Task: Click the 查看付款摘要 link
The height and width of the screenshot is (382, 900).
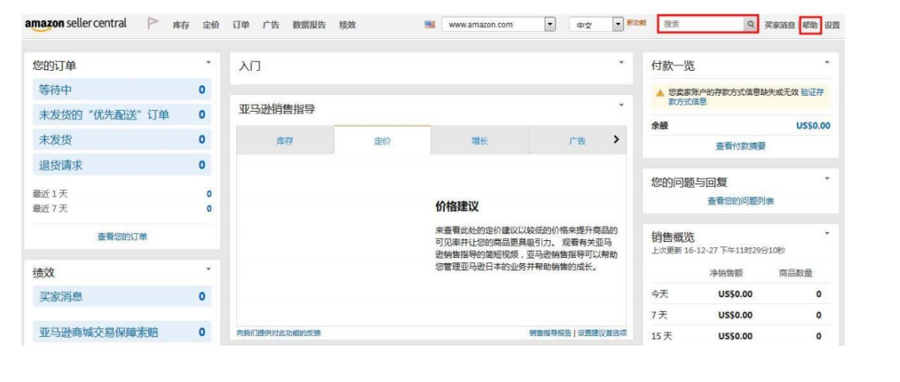Action: click(x=740, y=146)
